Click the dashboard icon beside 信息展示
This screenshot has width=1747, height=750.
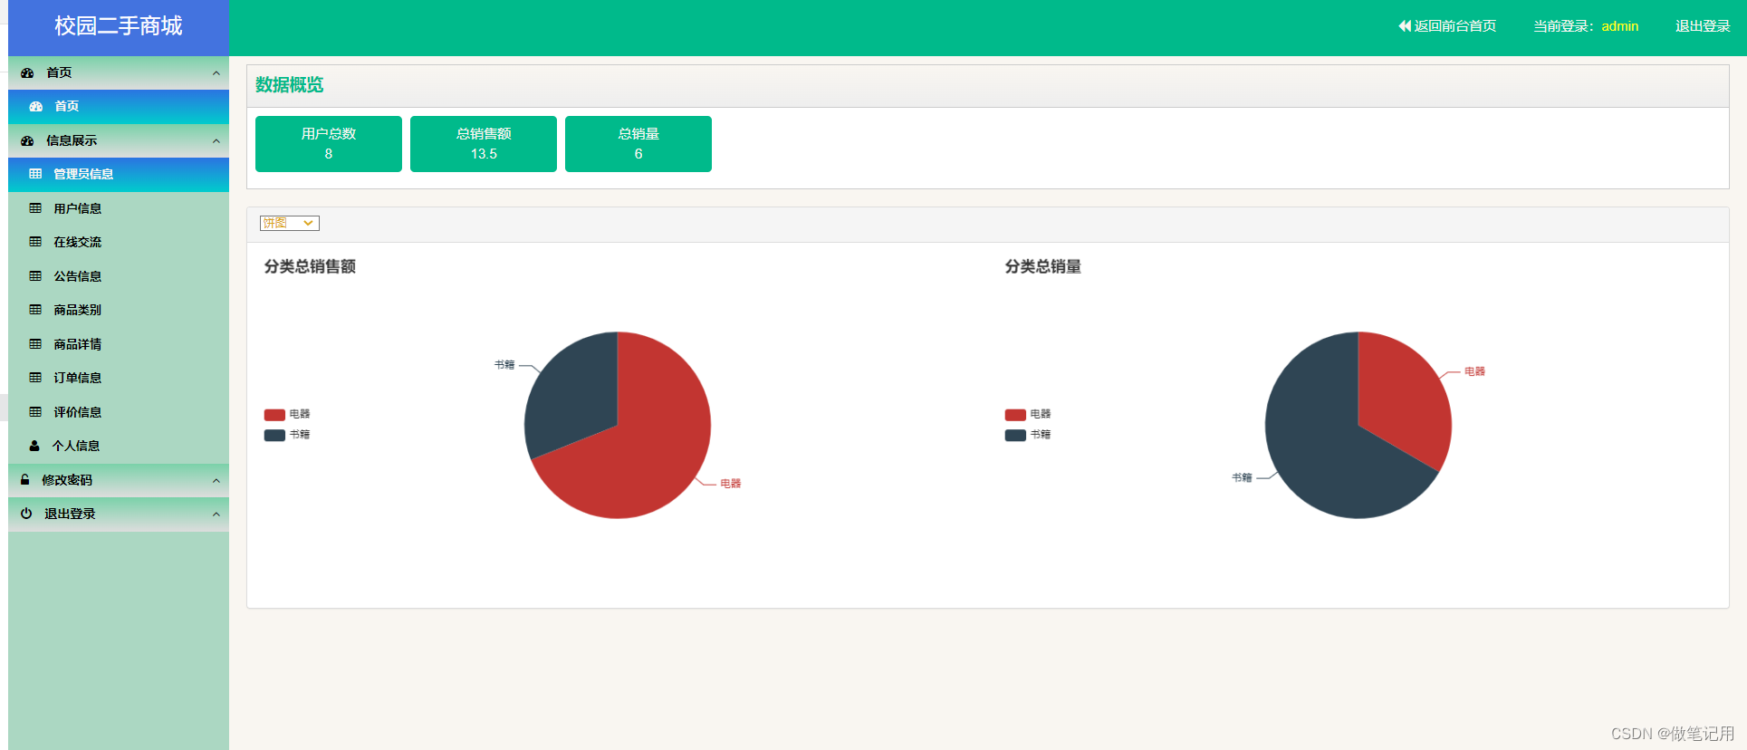27,140
